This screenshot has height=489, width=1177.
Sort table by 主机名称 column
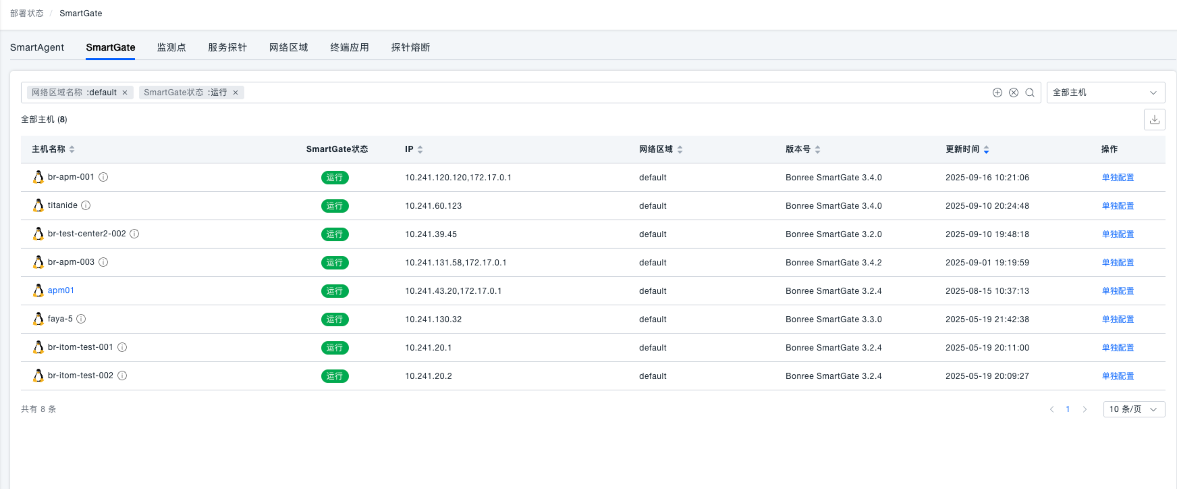72,149
